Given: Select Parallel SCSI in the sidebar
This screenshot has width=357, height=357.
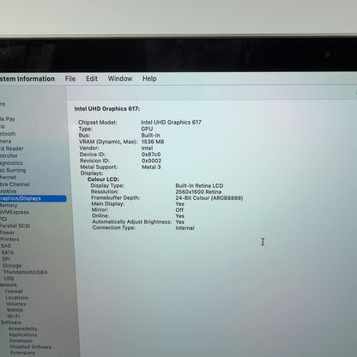Looking at the screenshot, I should pyautogui.click(x=15, y=226).
